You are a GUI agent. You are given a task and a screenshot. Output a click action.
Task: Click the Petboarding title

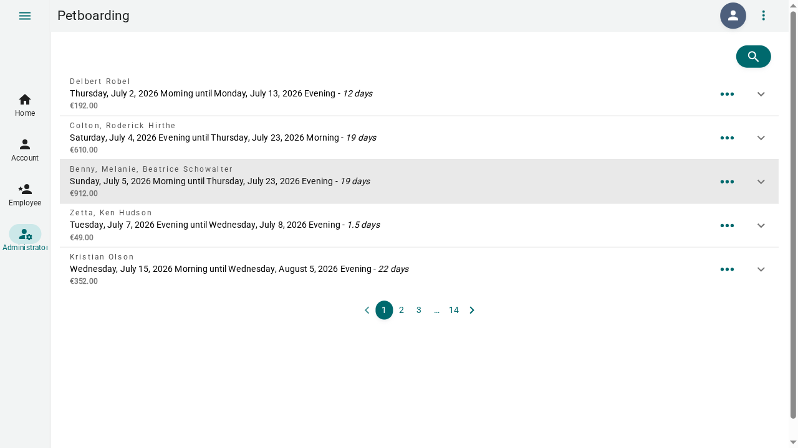click(94, 16)
